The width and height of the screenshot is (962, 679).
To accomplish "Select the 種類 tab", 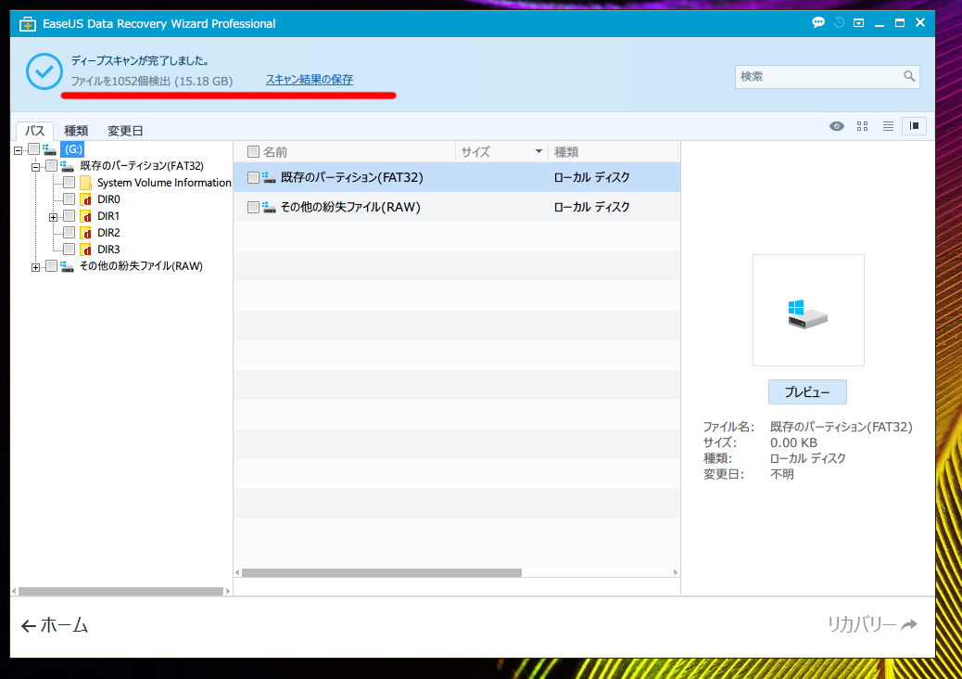I will pos(76,131).
